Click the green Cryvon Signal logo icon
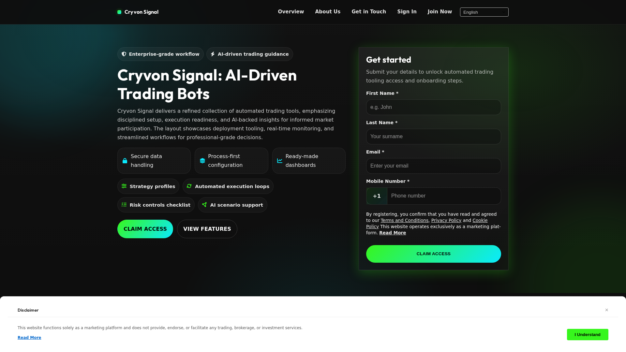The image size is (626, 352). tap(119, 12)
